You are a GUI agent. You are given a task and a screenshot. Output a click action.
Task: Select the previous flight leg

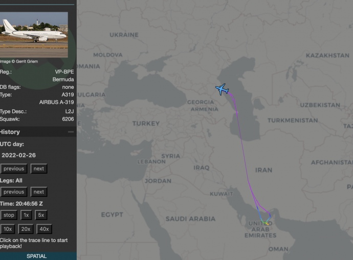(x=14, y=192)
